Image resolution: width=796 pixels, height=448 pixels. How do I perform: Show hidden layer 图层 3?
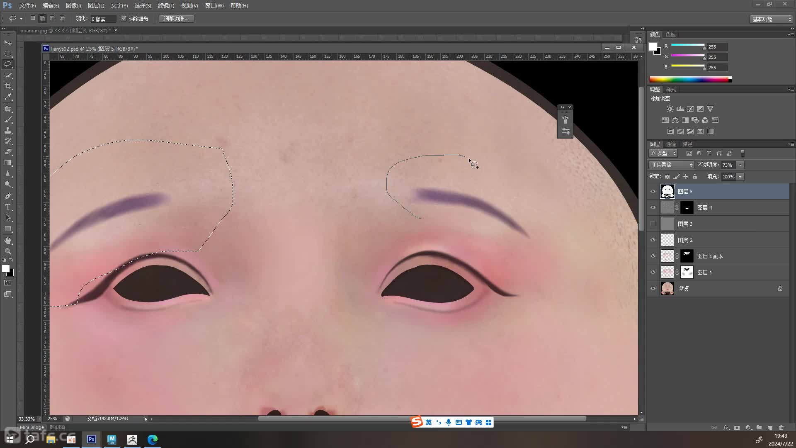pos(653,224)
